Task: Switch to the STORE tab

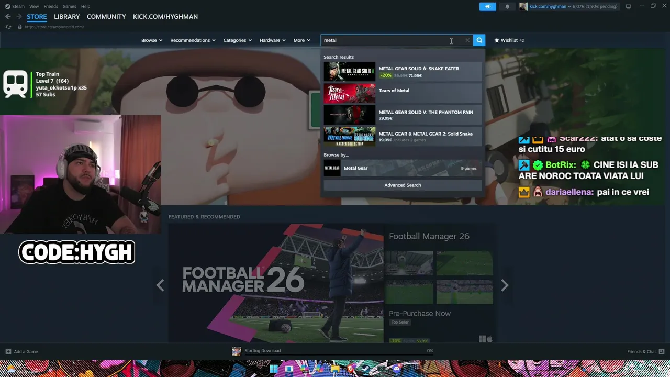Action: click(x=37, y=17)
